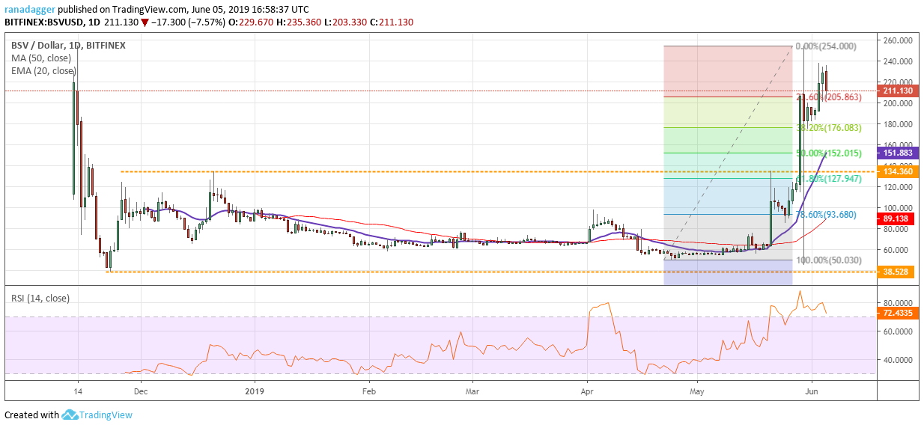Viewport: 924px width, 428px height.
Task: Select the EMA (20, close) indicator label
Action: (x=43, y=71)
